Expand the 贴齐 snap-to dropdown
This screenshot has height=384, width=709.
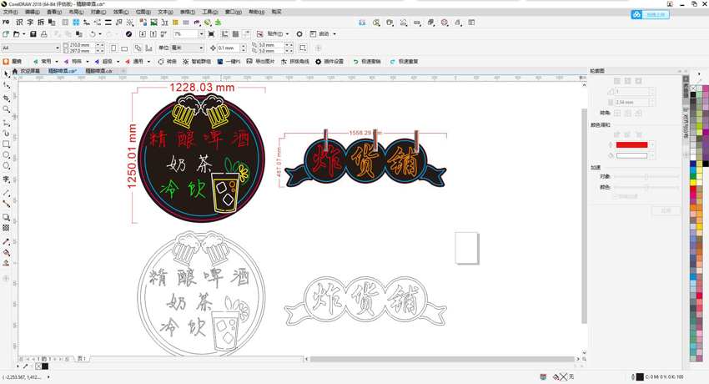[287, 34]
